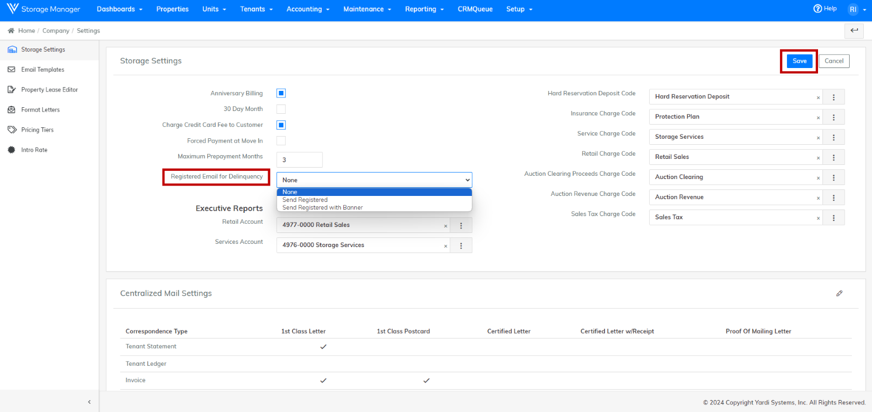This screenshot has height=412, width=872.
Task: Click the back arrow button
Action: tap(854, 30)
